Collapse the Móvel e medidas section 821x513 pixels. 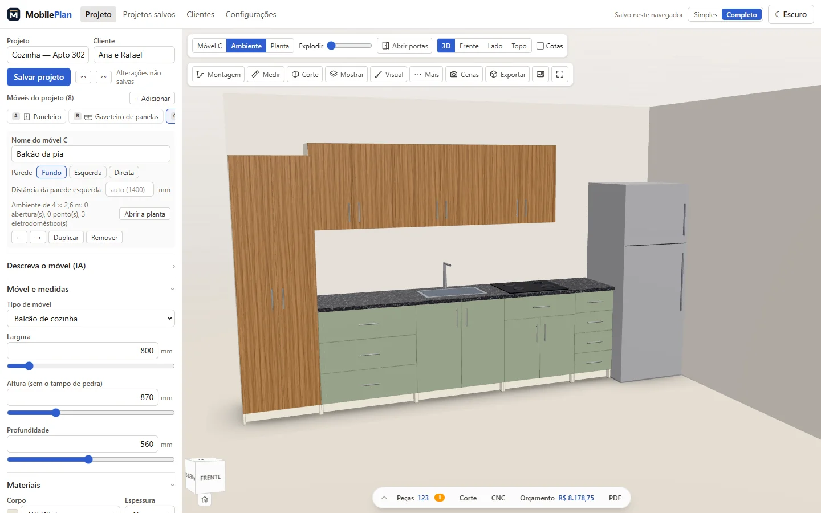point(91,289)
